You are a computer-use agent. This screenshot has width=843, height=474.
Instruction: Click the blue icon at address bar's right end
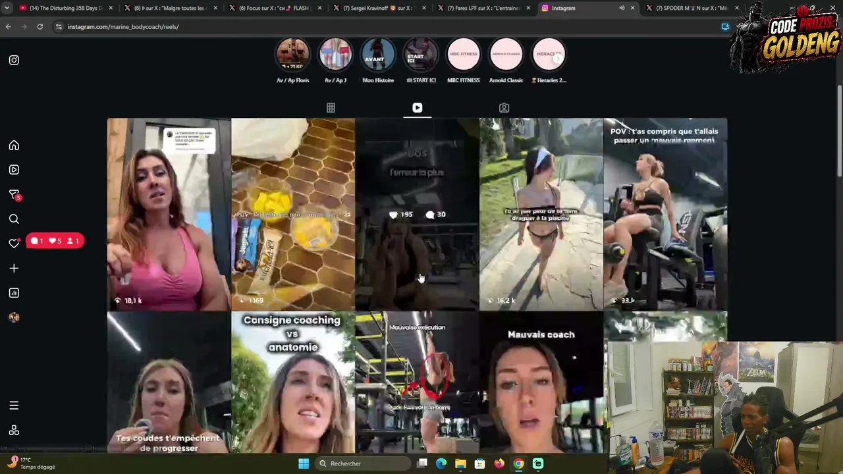[x=725, y=26]
